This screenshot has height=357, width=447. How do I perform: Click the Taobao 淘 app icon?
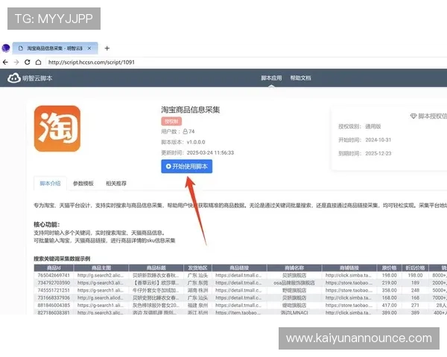(x=57, y=129)
